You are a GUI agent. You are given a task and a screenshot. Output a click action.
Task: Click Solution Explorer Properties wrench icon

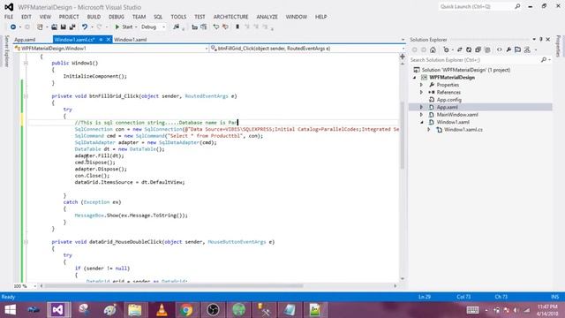[508, 49]
